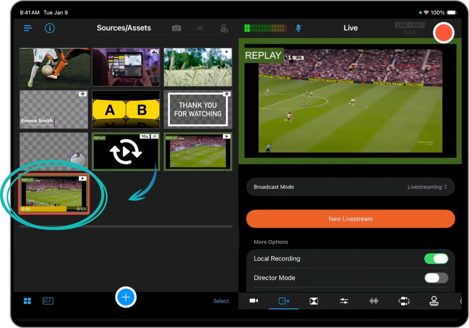The width and height of the screenshot is (469, 328).
Task: Select the 10s replay source
Action: pos(126,152)
